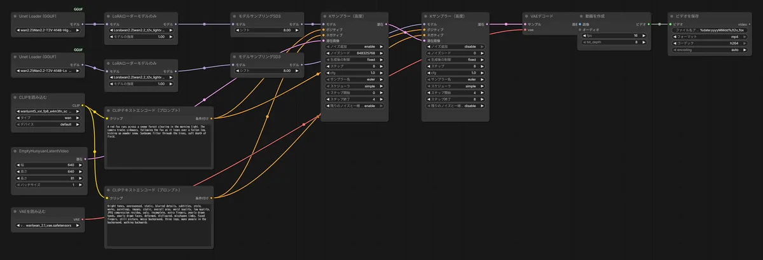Open the コーデック h264 dropdown
Viewport: 763px width, 260px height.
[x=709, y=42]
